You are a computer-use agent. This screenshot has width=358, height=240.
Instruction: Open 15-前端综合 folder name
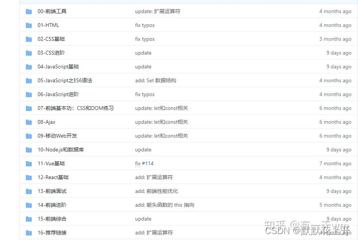pyautogui.click(x=52, y=219)
